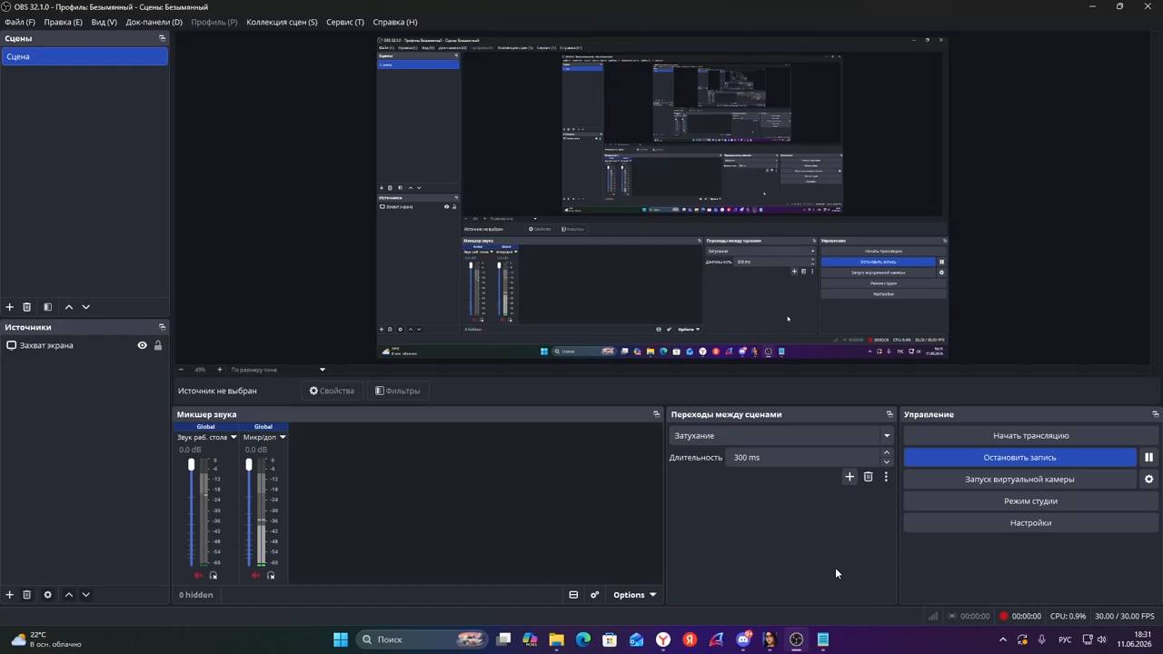Open Правка menu
Image resolution: width=1163 pixels, height=654 pixels.
click(x=63, y=22)
